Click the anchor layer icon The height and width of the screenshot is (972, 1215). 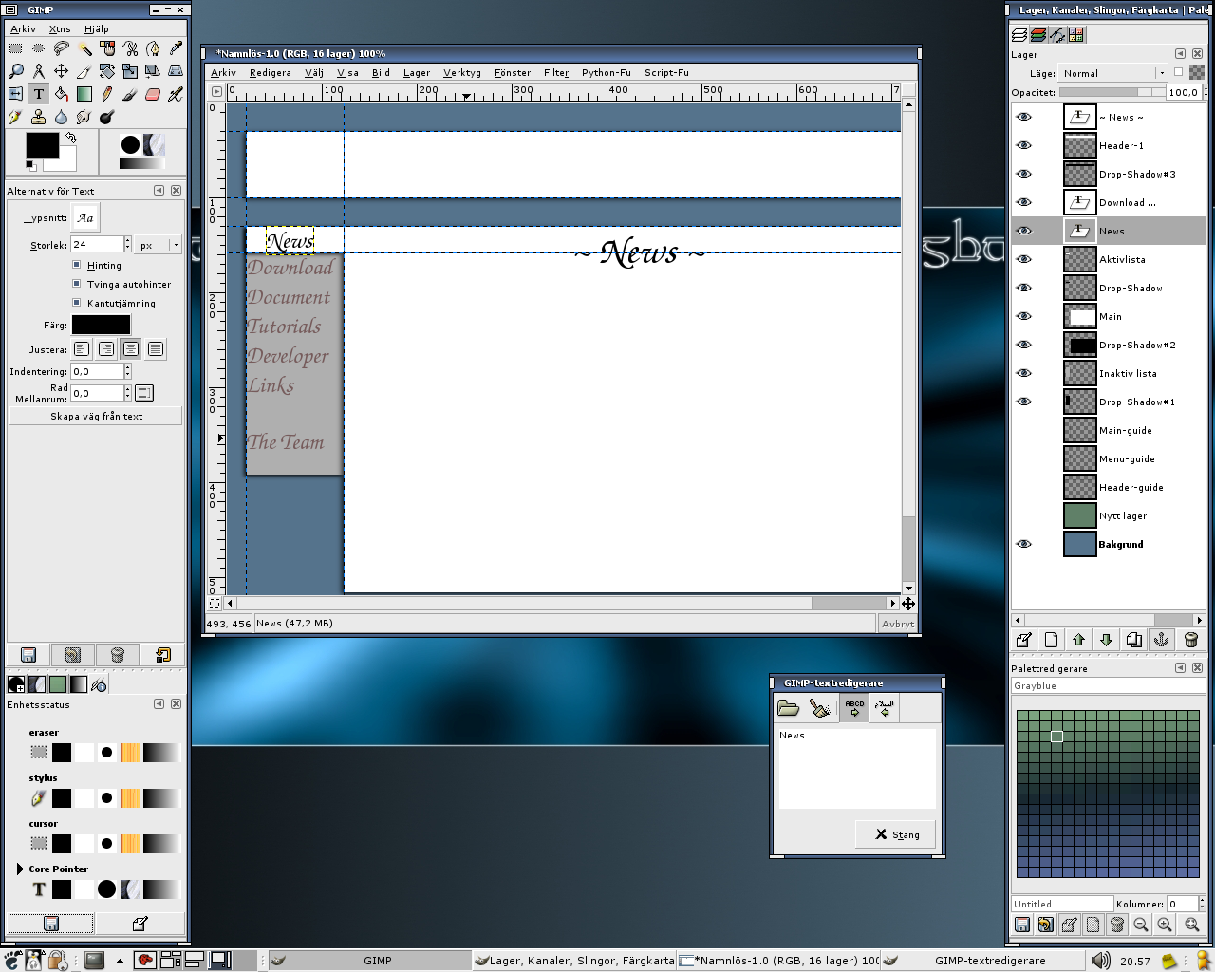[x=1161, y=640]
